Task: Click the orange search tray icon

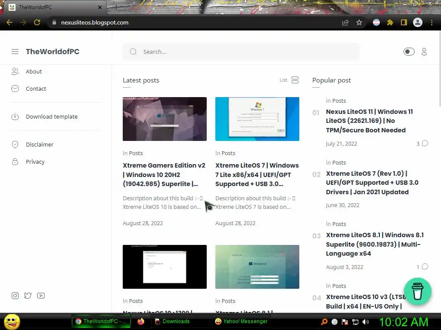Action: [324, 322]
